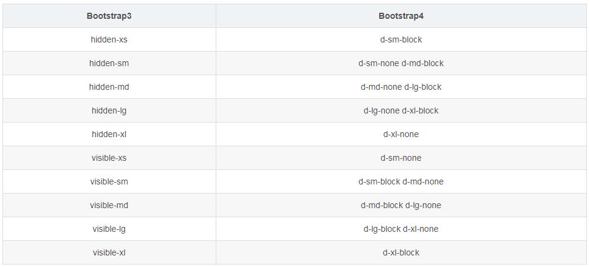
Task: Select the "d-md-none d-lg-block" cell
Action: click(401, 87)
